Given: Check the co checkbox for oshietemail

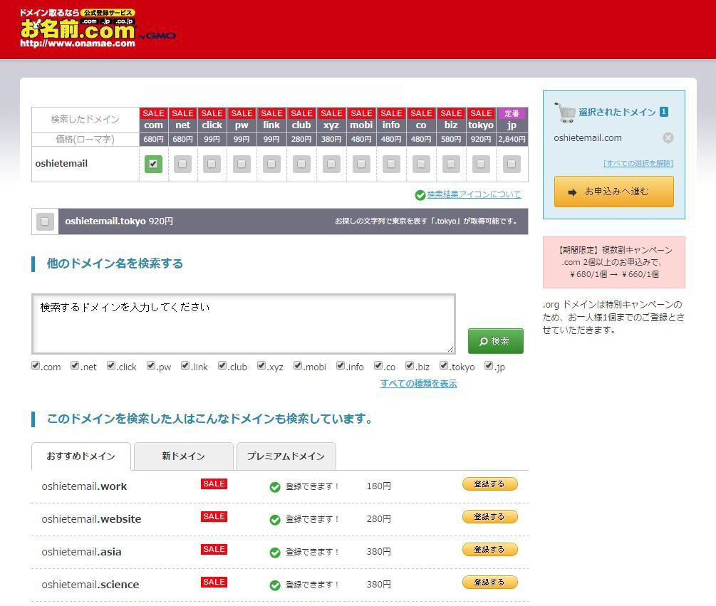Looking at the screenshot, I should [421, 164].
